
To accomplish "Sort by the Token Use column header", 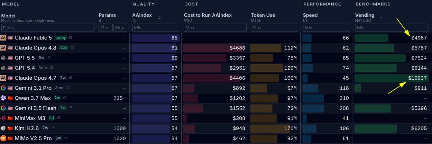I will (263, 15).
